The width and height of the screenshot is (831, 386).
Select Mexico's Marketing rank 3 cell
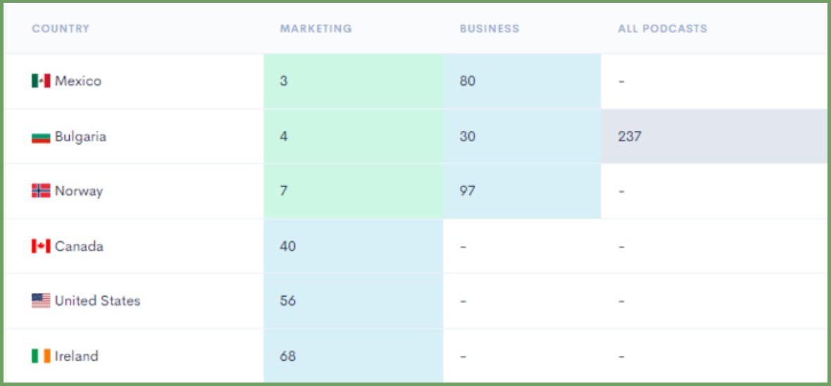point(354,82)
